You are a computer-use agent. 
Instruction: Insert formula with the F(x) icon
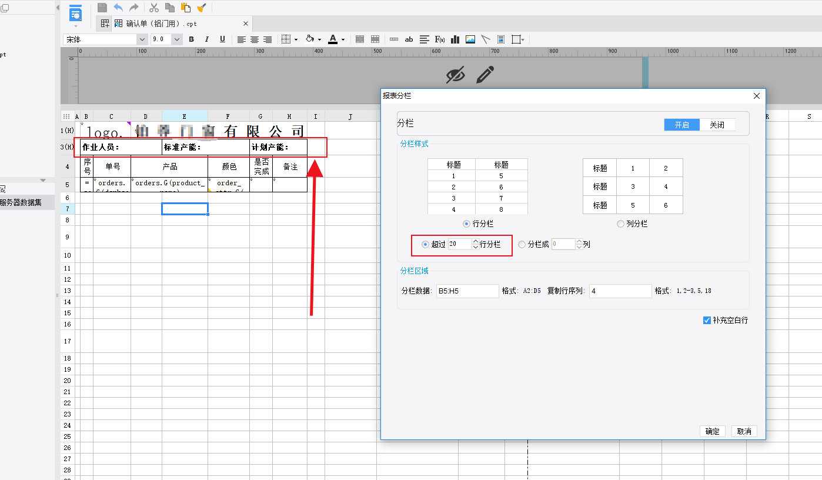pyautogui.click(x=439, y=39)
